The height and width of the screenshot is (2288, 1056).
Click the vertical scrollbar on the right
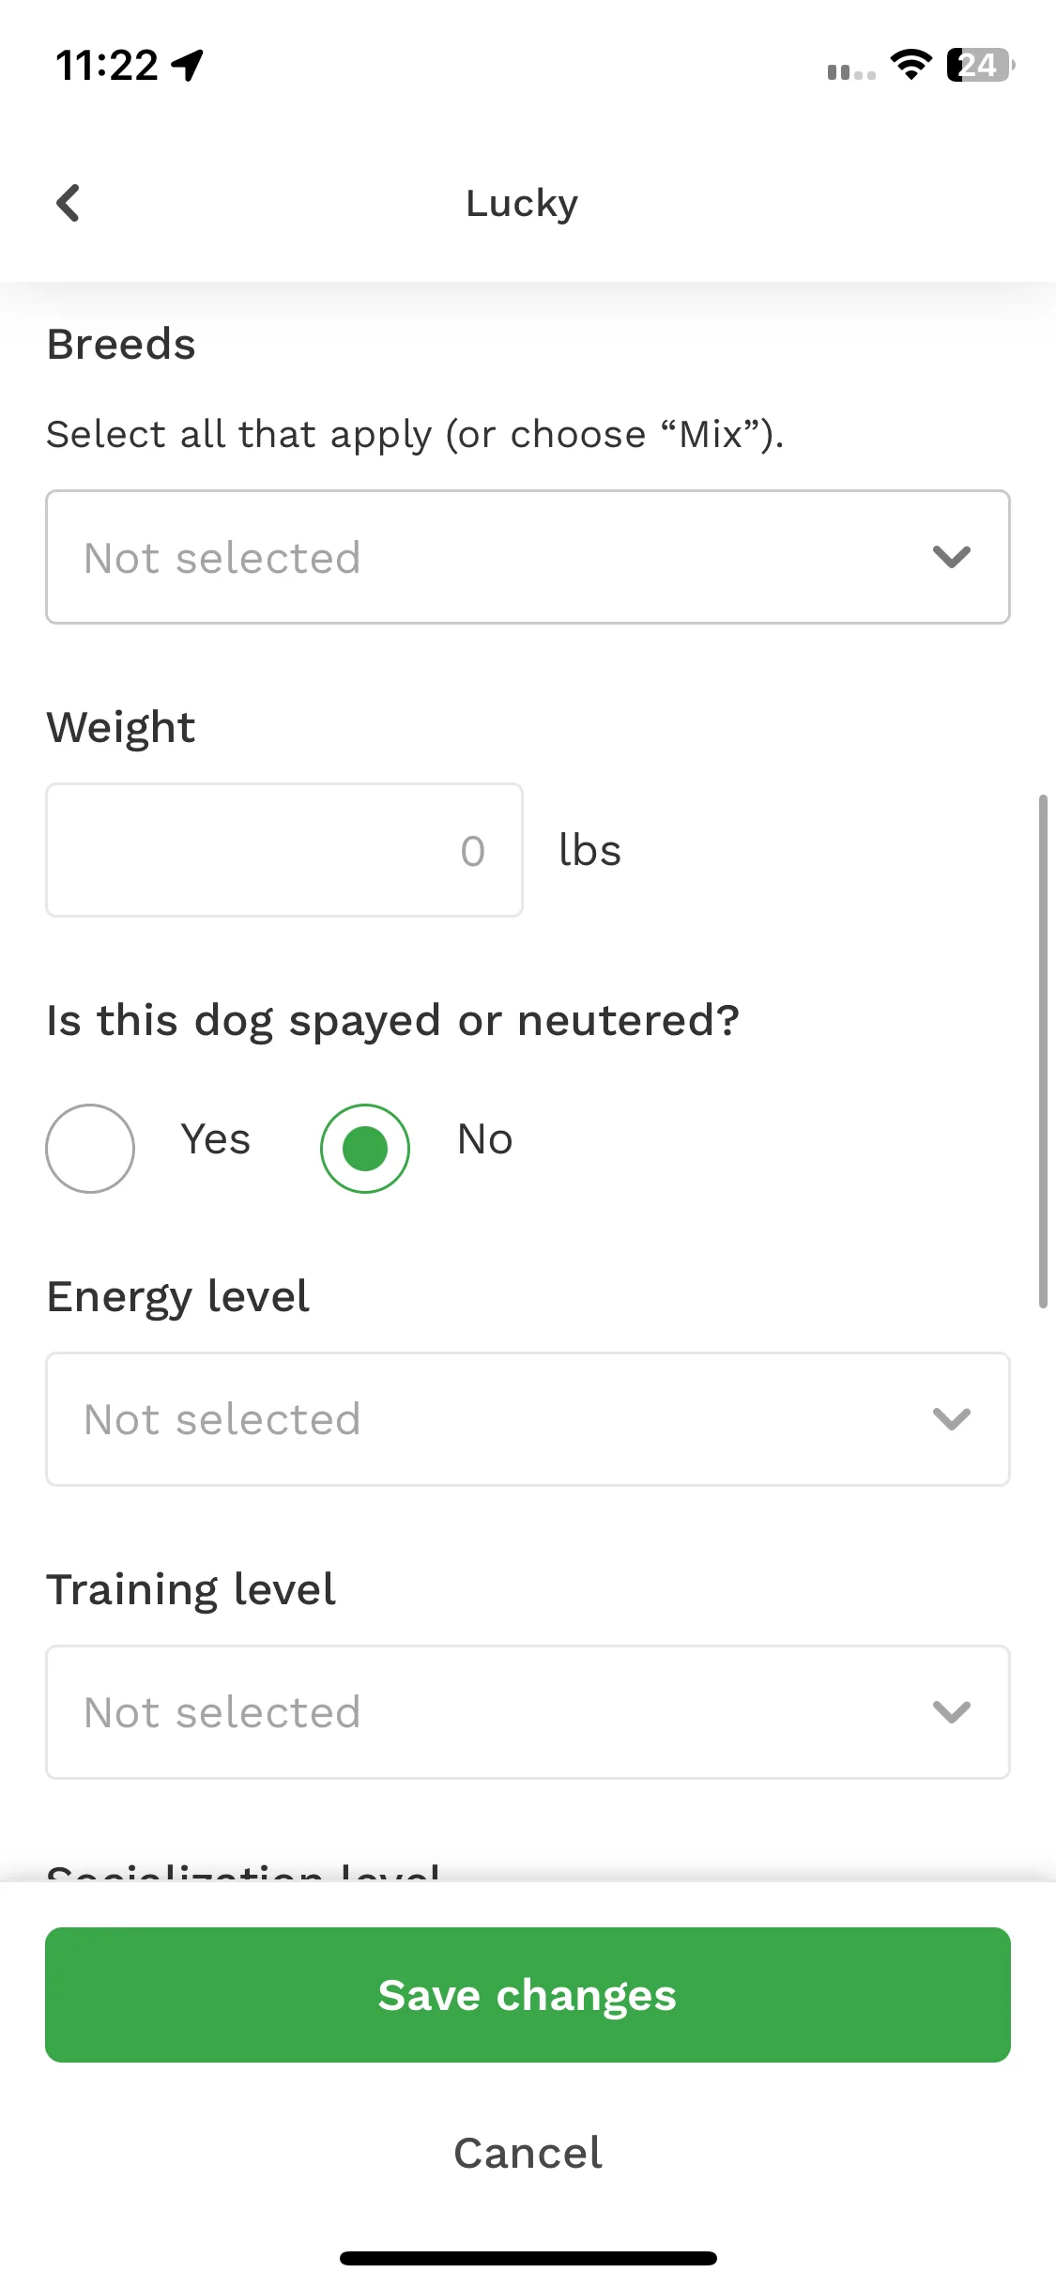[1043, 1051]
